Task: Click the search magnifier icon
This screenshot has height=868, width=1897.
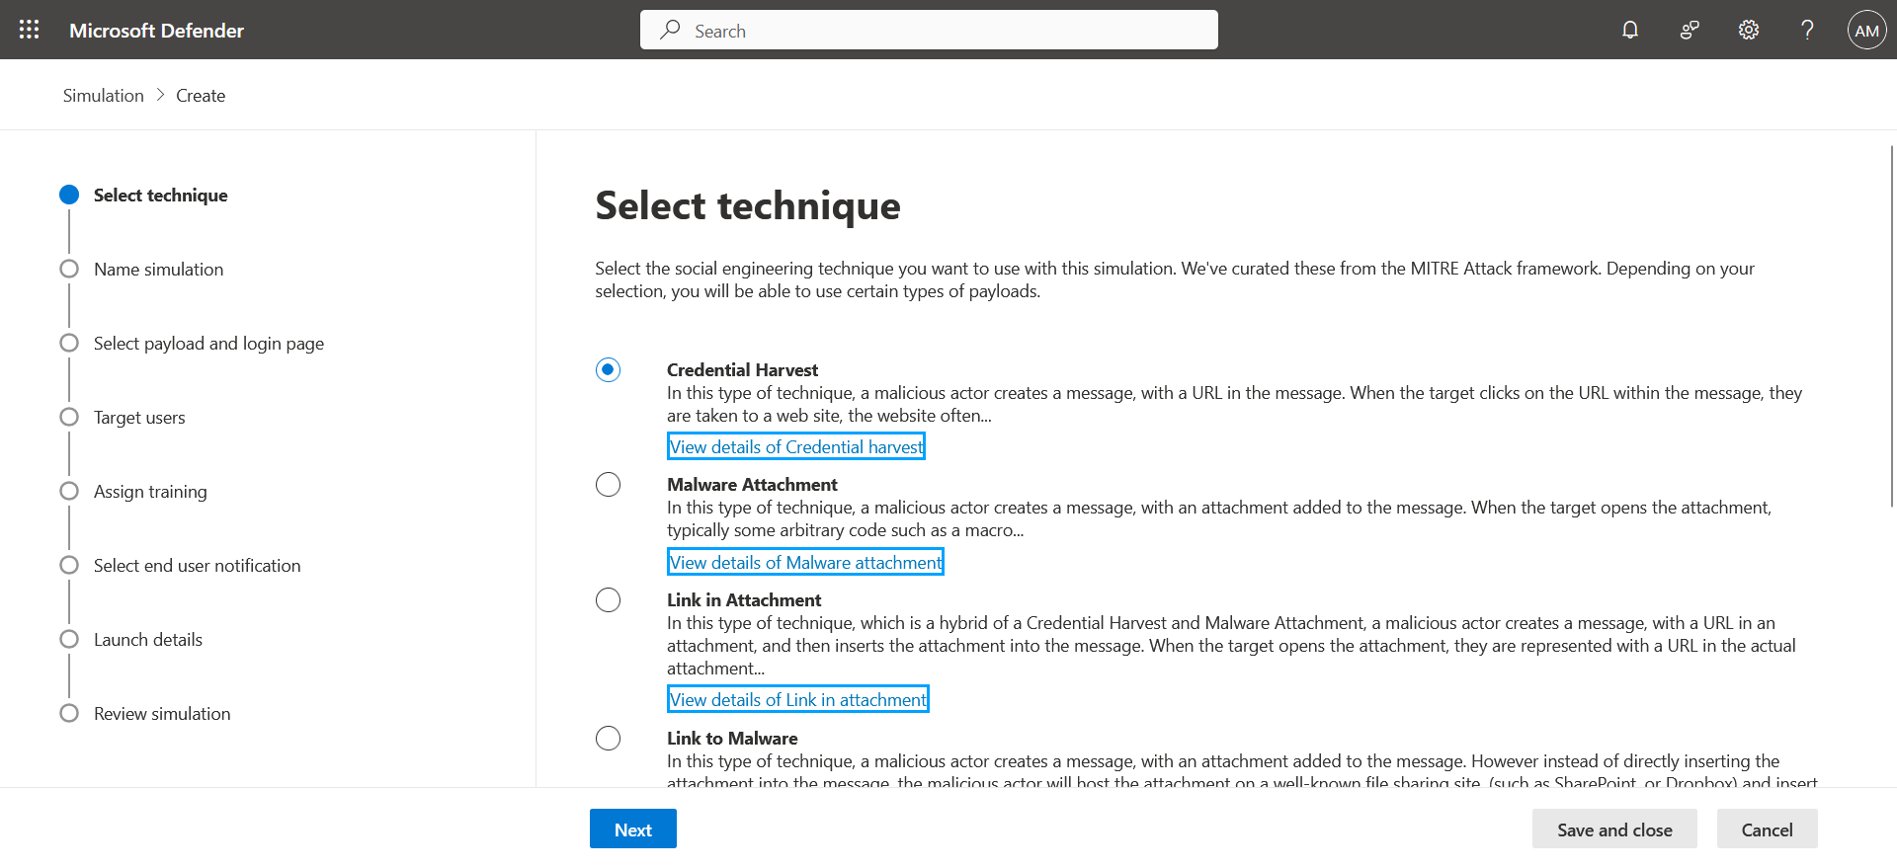Action: (x=671, y=30)
